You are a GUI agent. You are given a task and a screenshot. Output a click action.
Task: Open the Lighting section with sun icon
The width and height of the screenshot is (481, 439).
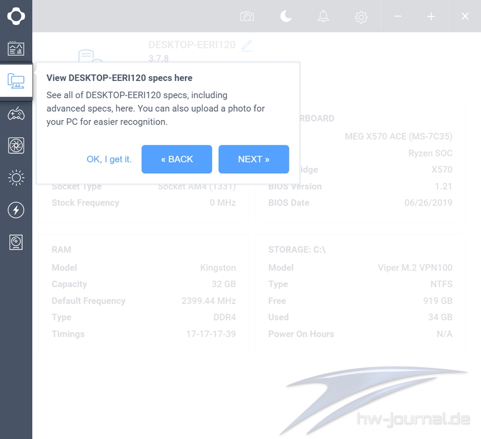pos(16,178)
